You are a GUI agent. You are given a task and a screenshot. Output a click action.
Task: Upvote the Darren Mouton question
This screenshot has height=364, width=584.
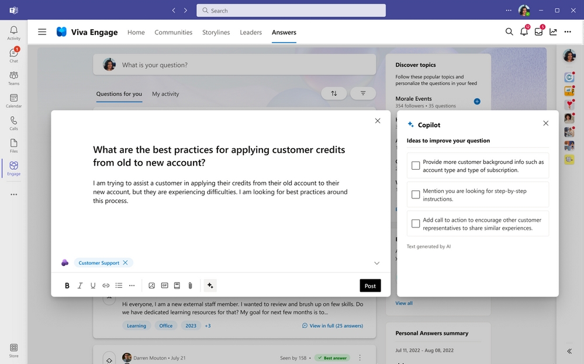[x=109, y=360]
